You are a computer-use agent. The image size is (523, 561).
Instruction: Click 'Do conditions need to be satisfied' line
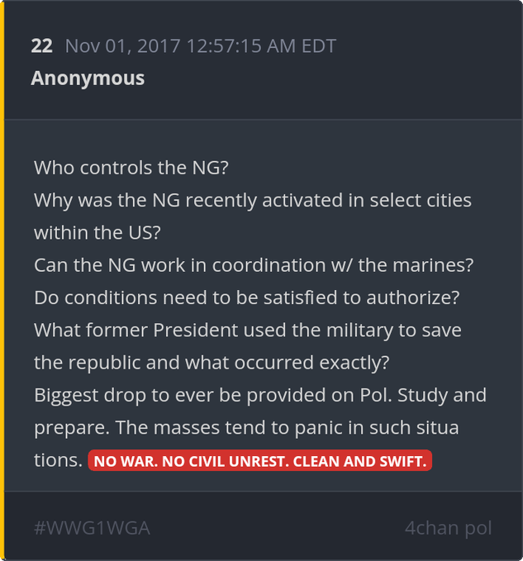247,297
